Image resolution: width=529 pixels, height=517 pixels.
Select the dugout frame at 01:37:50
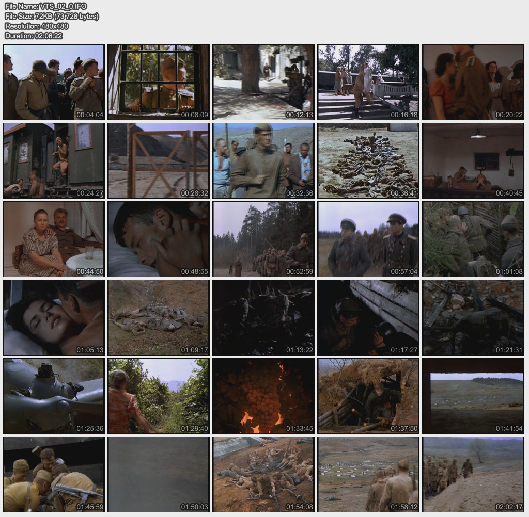point(368,396)
